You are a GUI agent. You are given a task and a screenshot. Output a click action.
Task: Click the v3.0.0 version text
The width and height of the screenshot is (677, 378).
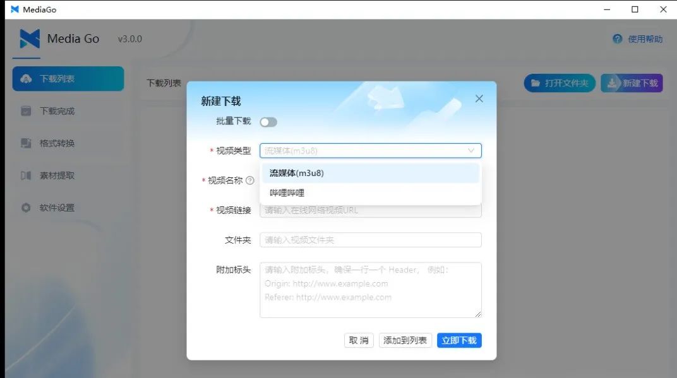click(x=130, y=39)
